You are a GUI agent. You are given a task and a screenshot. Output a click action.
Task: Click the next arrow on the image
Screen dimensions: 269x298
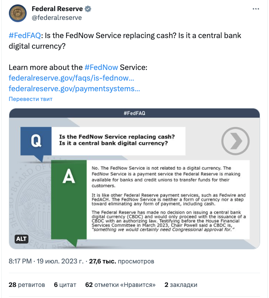[233, 141]
